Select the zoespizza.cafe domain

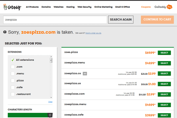164,115
